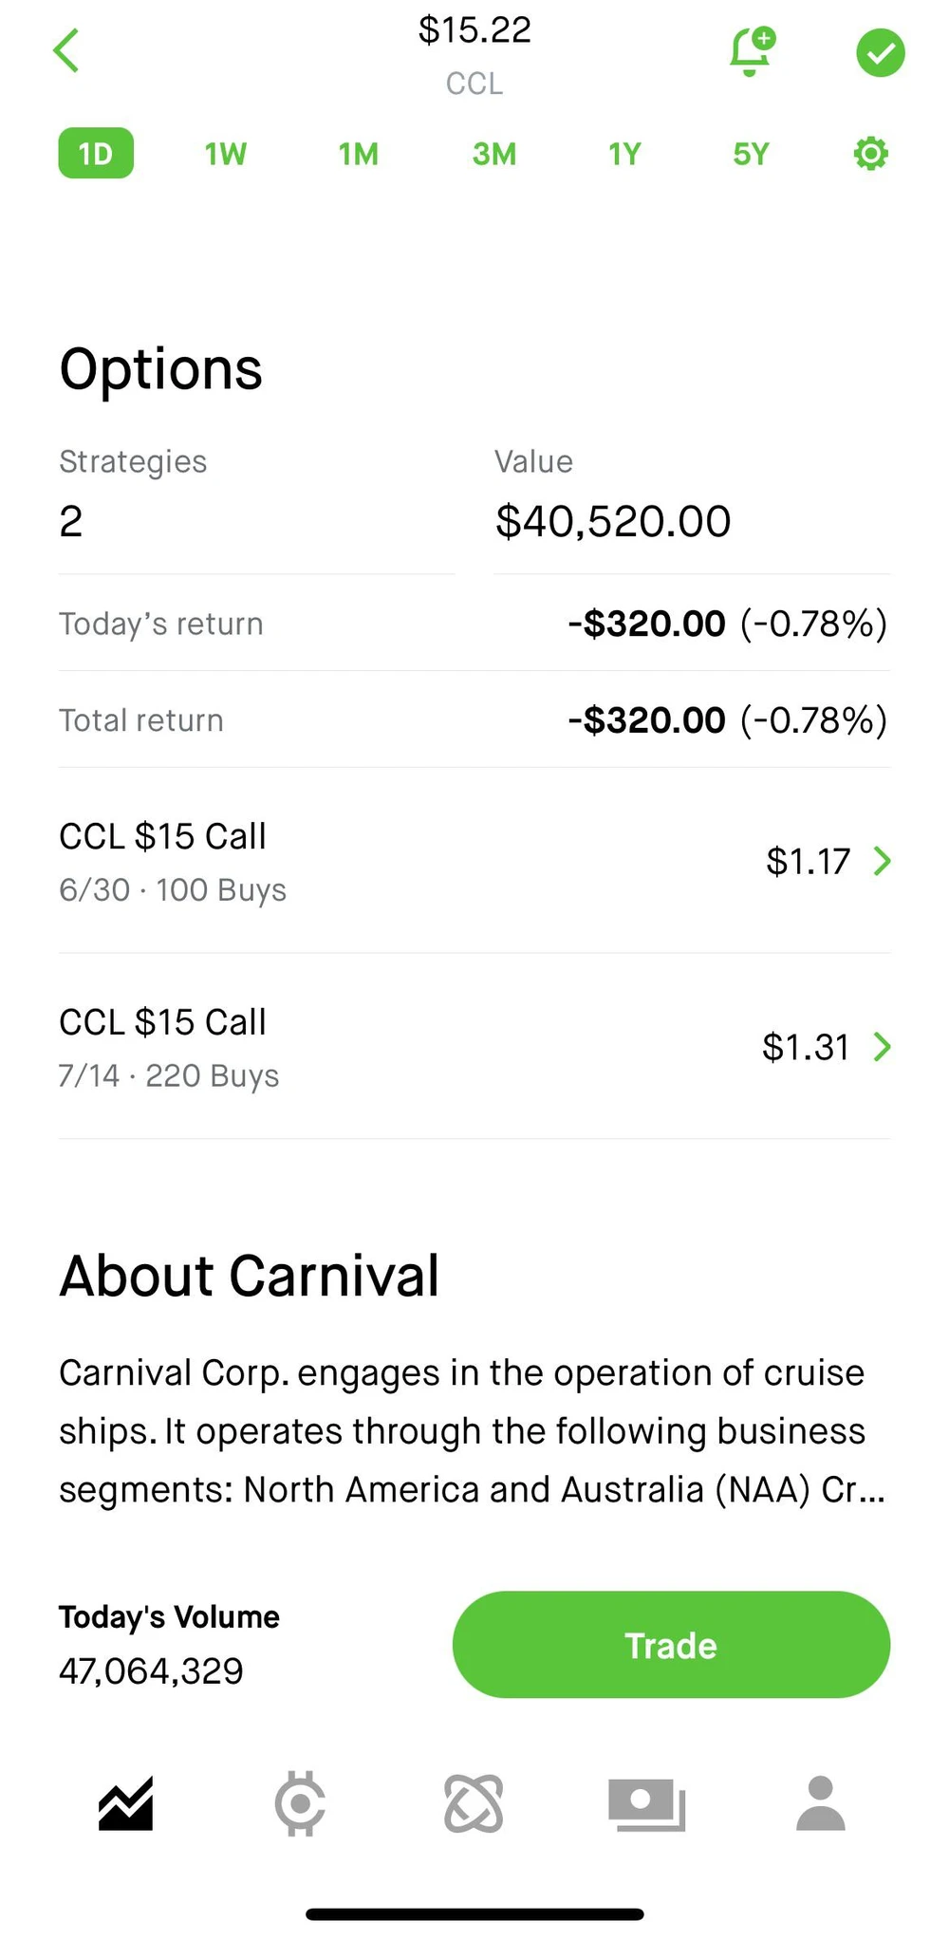Select the 1D chart range
This screenshot has height=1940, width=949.
pyautogui.click(x=96, y=154)
